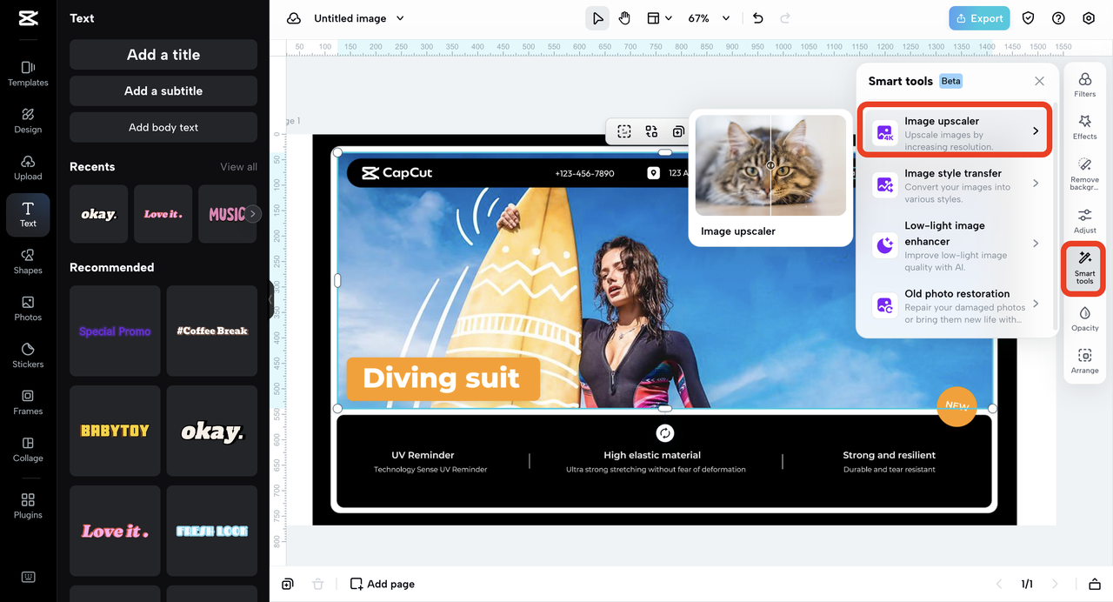
Task: Open the Adjust panel
Action: [x=1084, y=221]
